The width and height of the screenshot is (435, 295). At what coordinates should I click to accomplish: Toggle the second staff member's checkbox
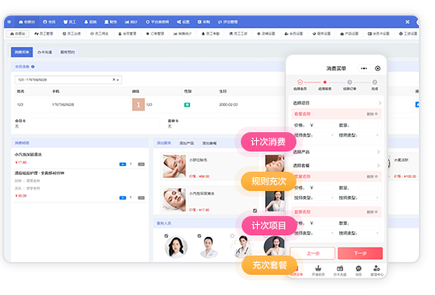(199, 236)
